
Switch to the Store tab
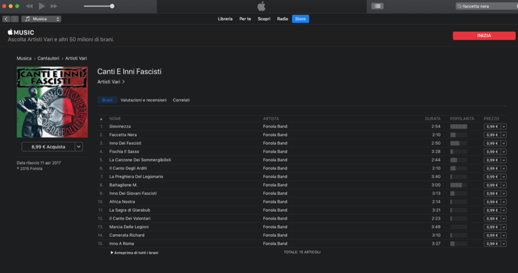point(300,19)
